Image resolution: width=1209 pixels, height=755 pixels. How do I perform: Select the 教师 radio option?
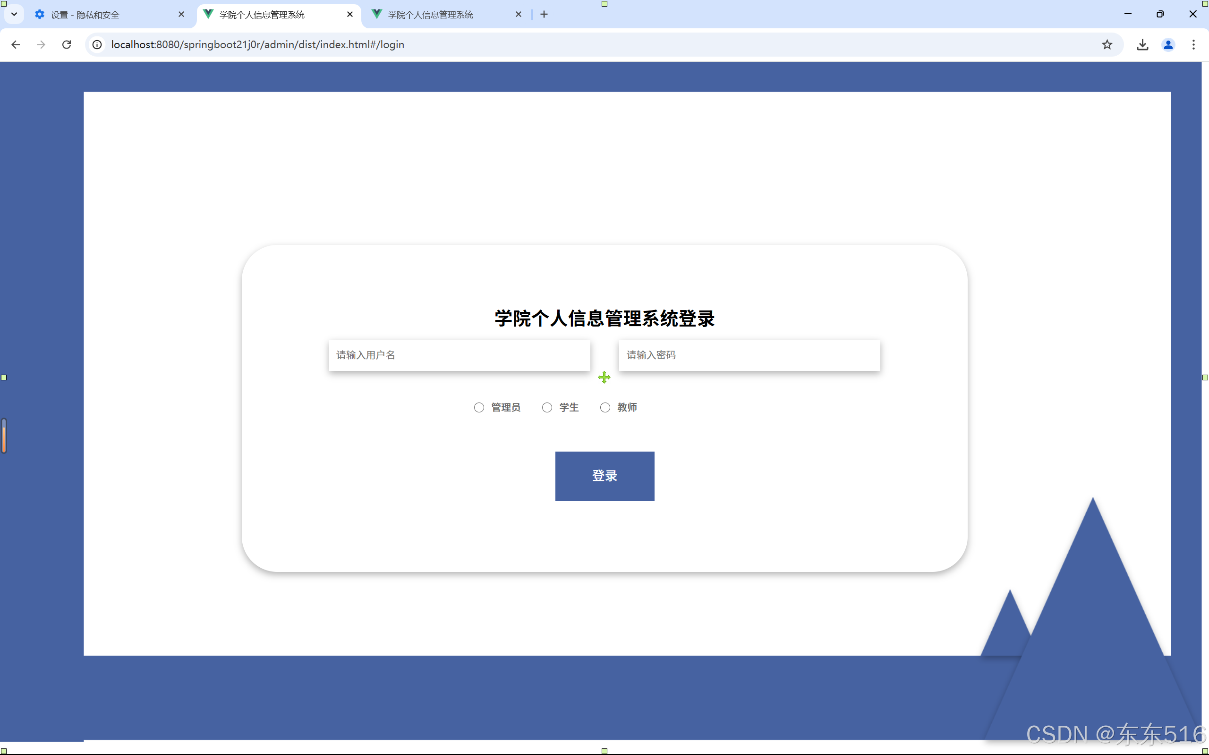pos(605,407)
